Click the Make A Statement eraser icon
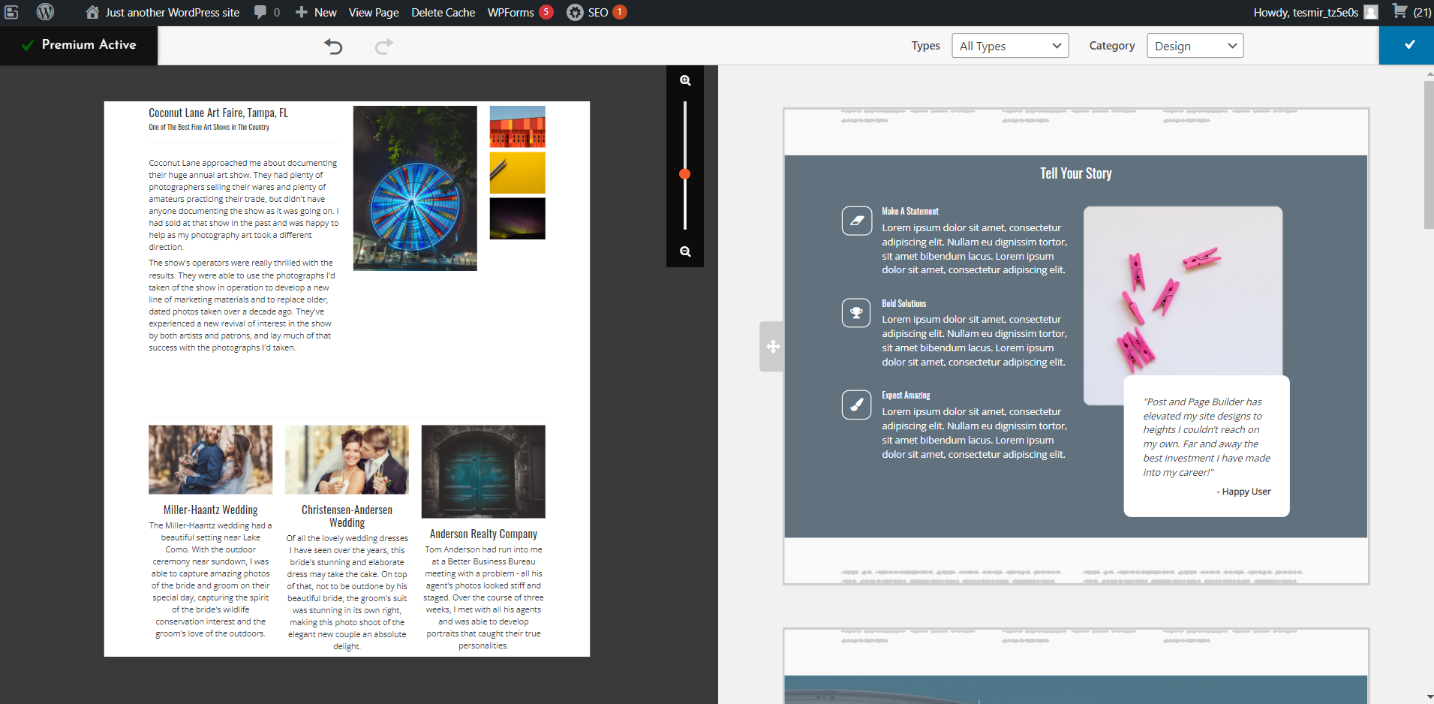Viewport: 1434px width, 704px height. point(856,221)
